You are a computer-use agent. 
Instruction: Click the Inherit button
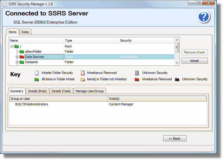click(194, 61)
